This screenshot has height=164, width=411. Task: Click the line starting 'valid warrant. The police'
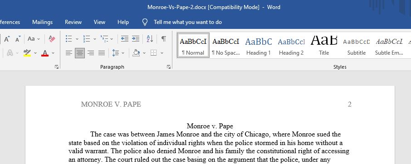click(209, 151)
